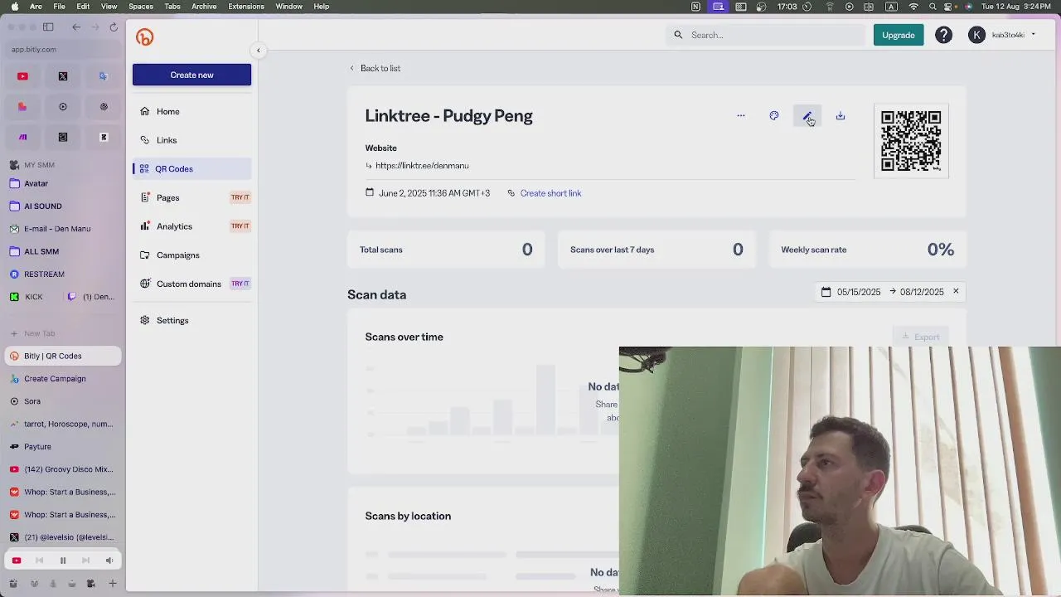This screenshot has height=597, width=1061.
Task: Open the X (Twitter) pinned favorite
Action: (63, 76)
